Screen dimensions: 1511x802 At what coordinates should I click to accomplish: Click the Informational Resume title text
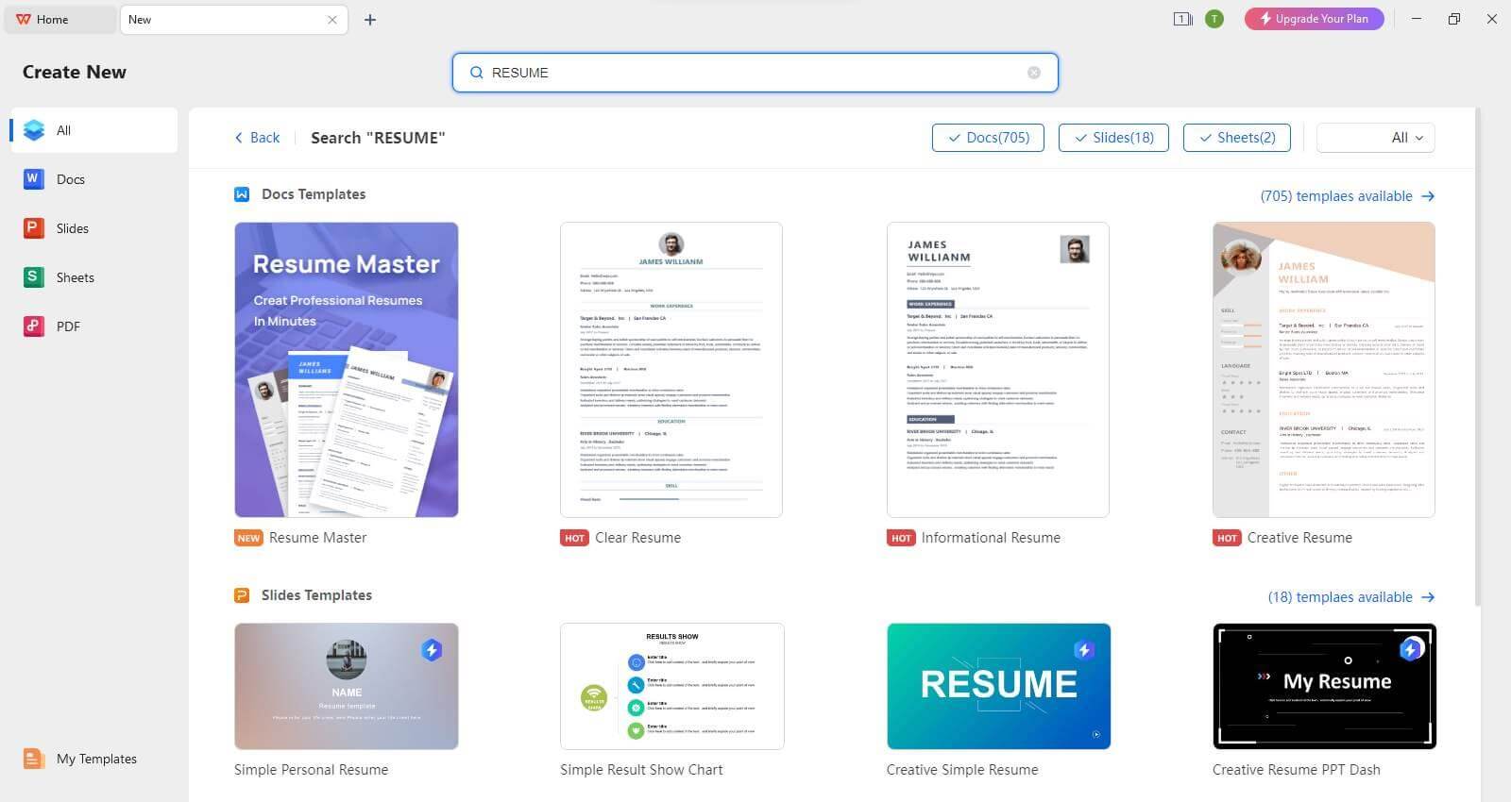tap(991, 538)
